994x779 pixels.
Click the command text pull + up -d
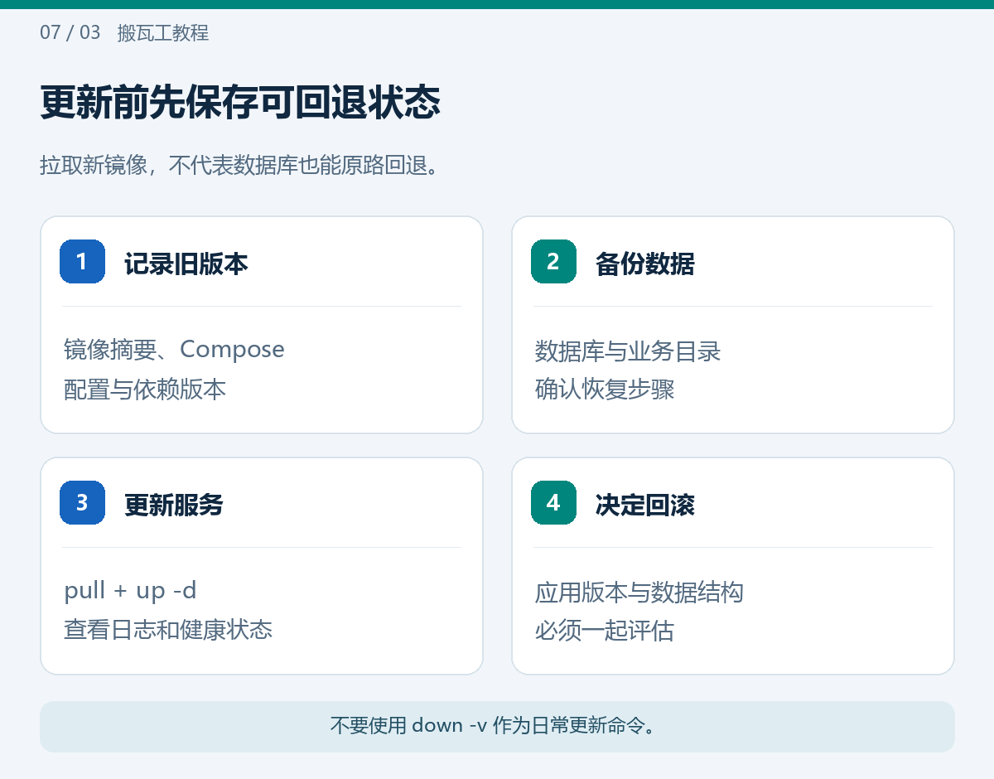click(x=130, y=591)
